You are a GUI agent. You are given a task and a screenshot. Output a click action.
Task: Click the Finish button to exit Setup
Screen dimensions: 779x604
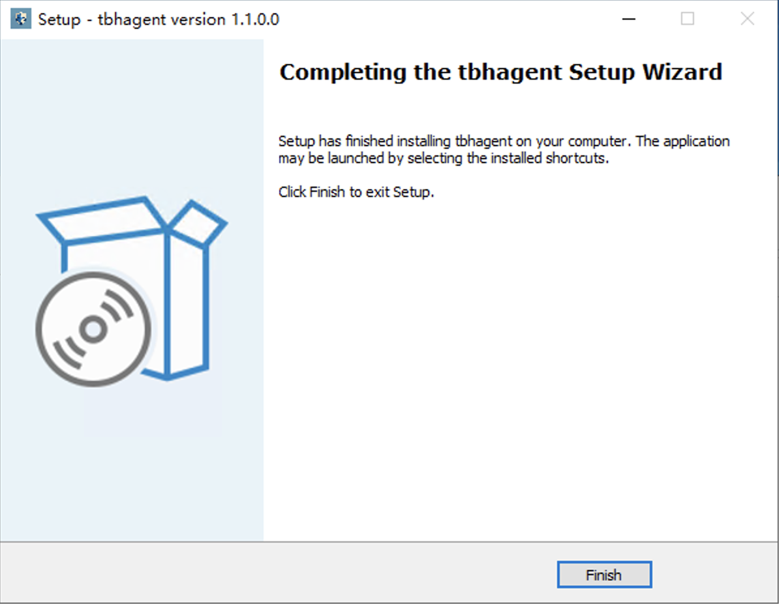click(x=604, y=575)
